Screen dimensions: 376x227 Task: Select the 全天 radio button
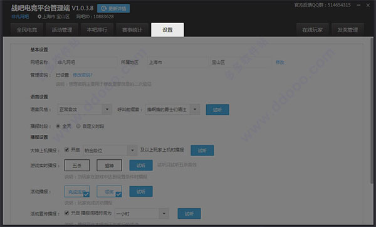pyautogui.click(x=58, y=126)
